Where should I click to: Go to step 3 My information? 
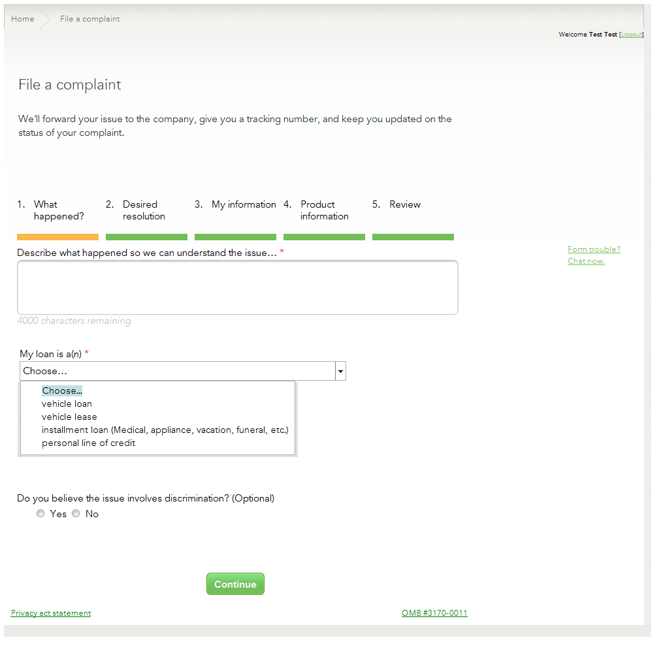(243, 205)
